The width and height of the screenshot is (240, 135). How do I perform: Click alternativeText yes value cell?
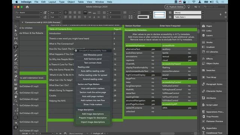(x=153, y=49)
